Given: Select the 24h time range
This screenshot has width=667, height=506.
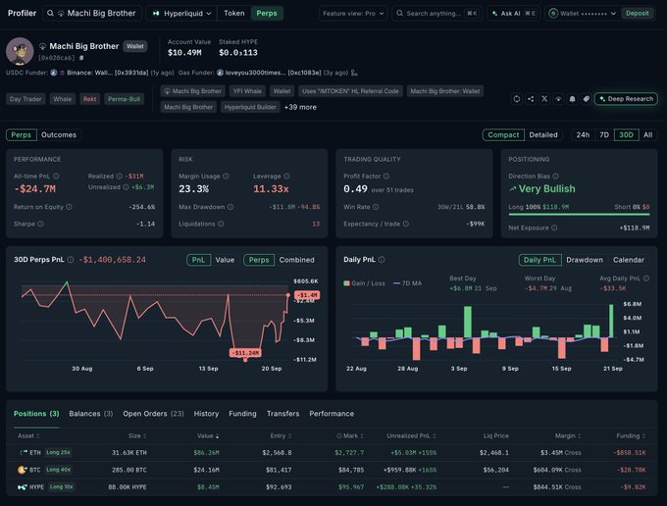Looking at the screenshot, I should point(583,135).
